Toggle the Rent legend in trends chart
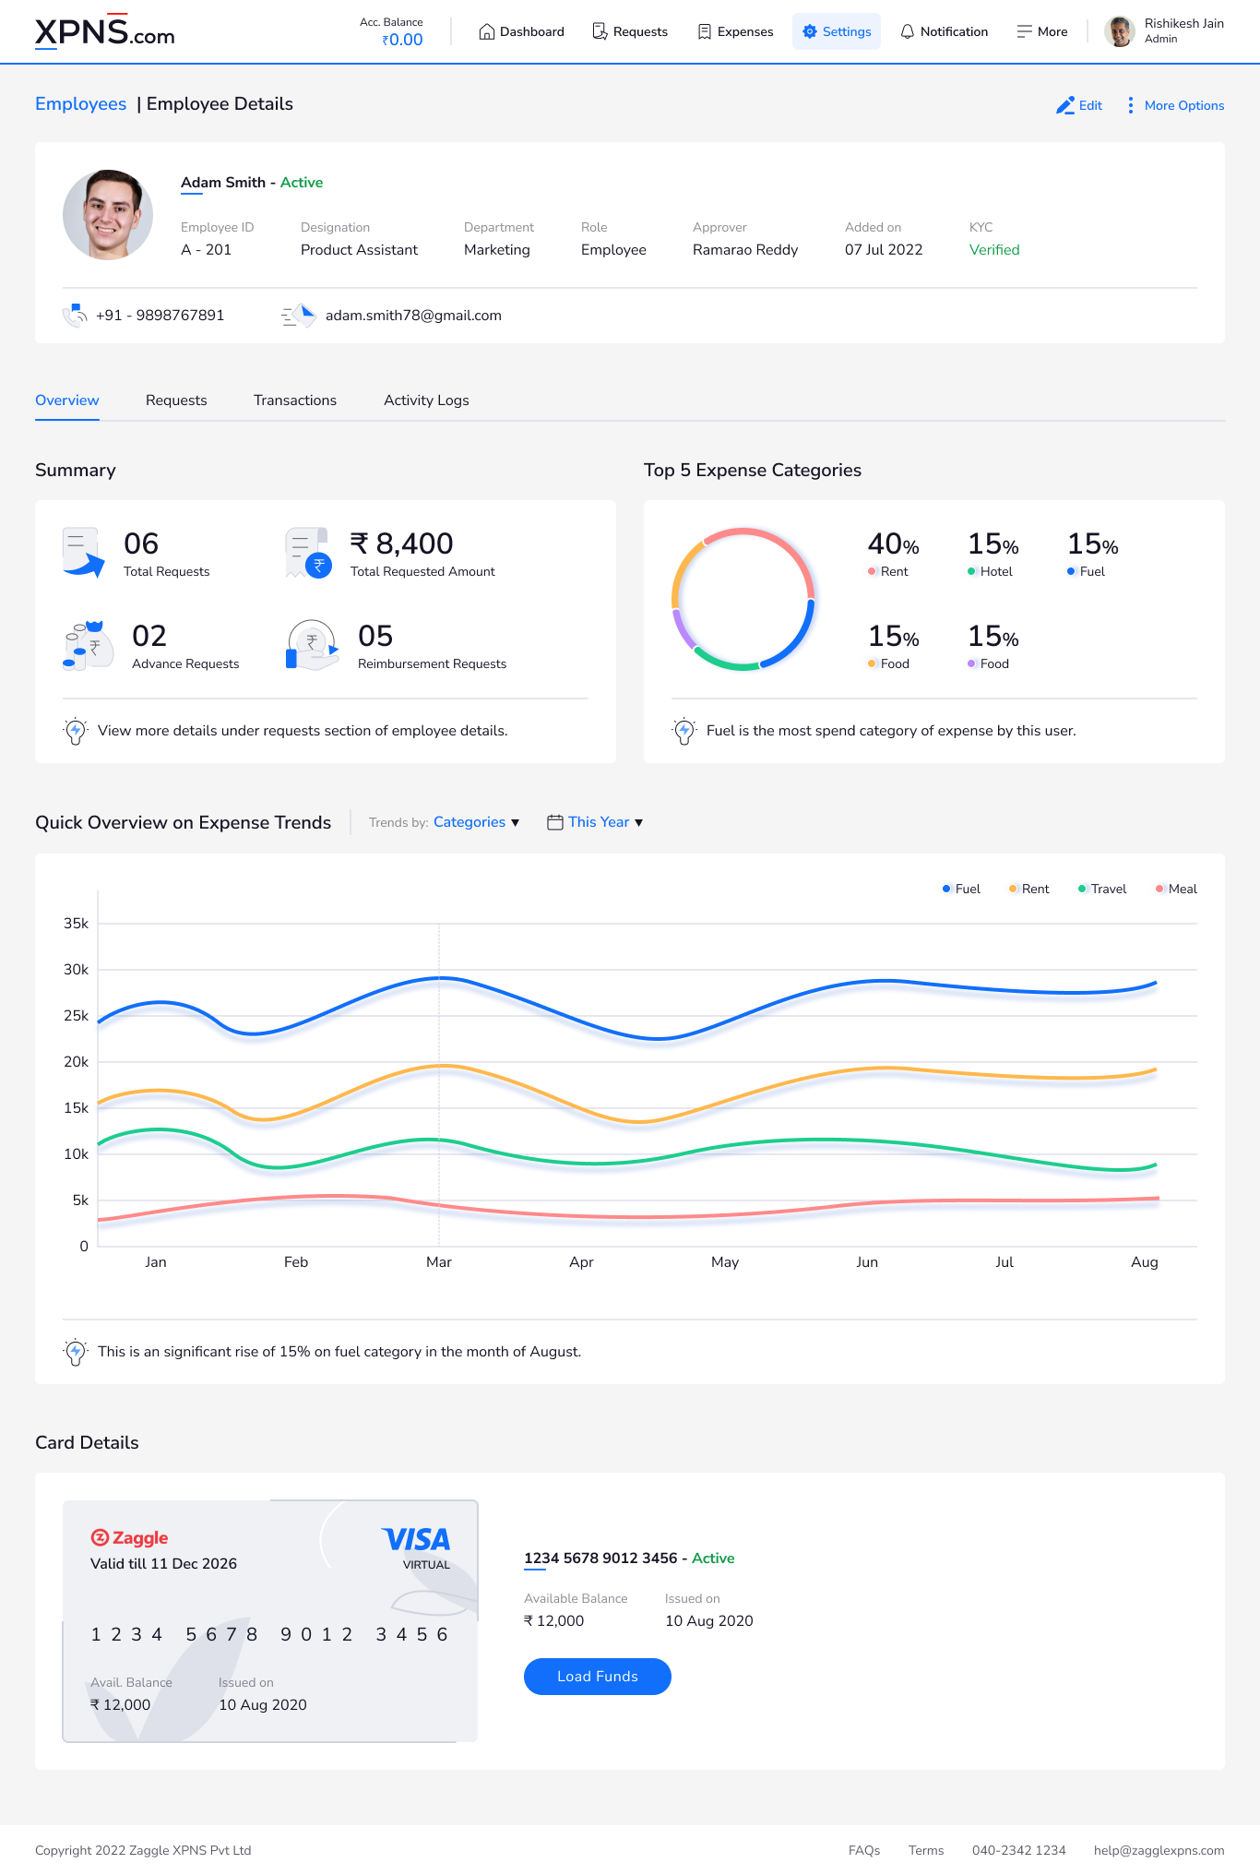 tap(1028, 889)
